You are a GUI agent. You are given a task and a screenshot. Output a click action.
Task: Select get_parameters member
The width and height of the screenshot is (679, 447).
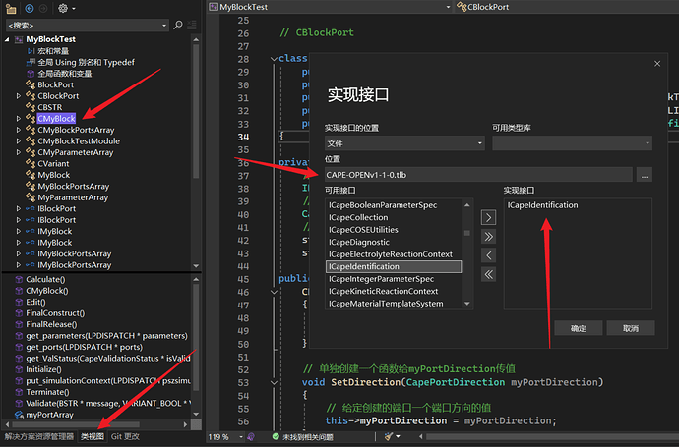(x=106, y=335)
